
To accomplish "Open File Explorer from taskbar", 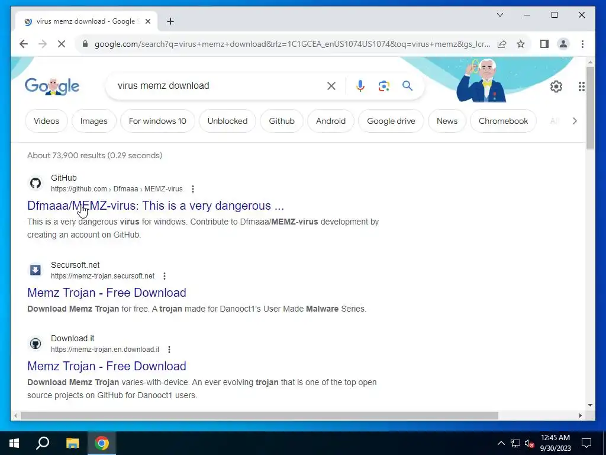I will click(72, 443).
